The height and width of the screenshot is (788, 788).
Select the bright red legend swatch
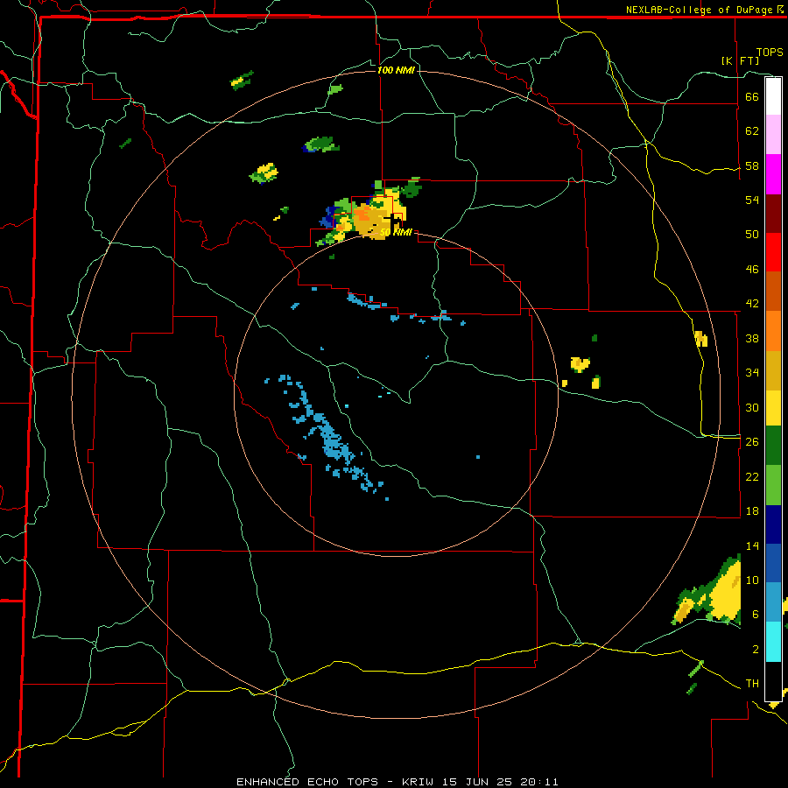point(773,252)
